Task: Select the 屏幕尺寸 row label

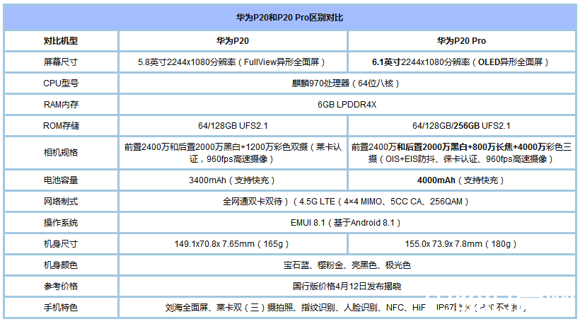Action: [x=60, y=62]
